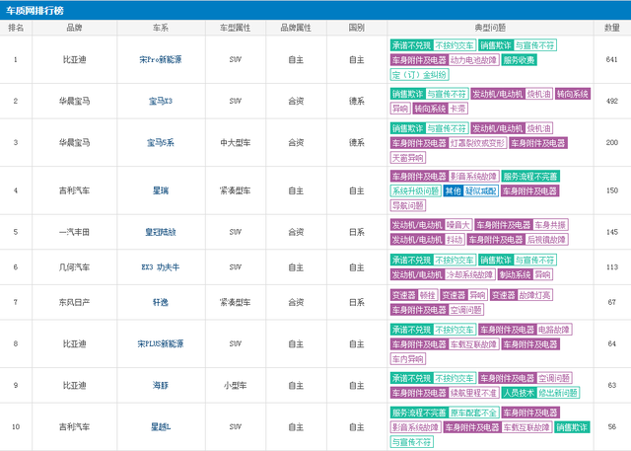Open the 海豚 car series link
The width and height of the screenshot is (631, 451).
point(161,385)
